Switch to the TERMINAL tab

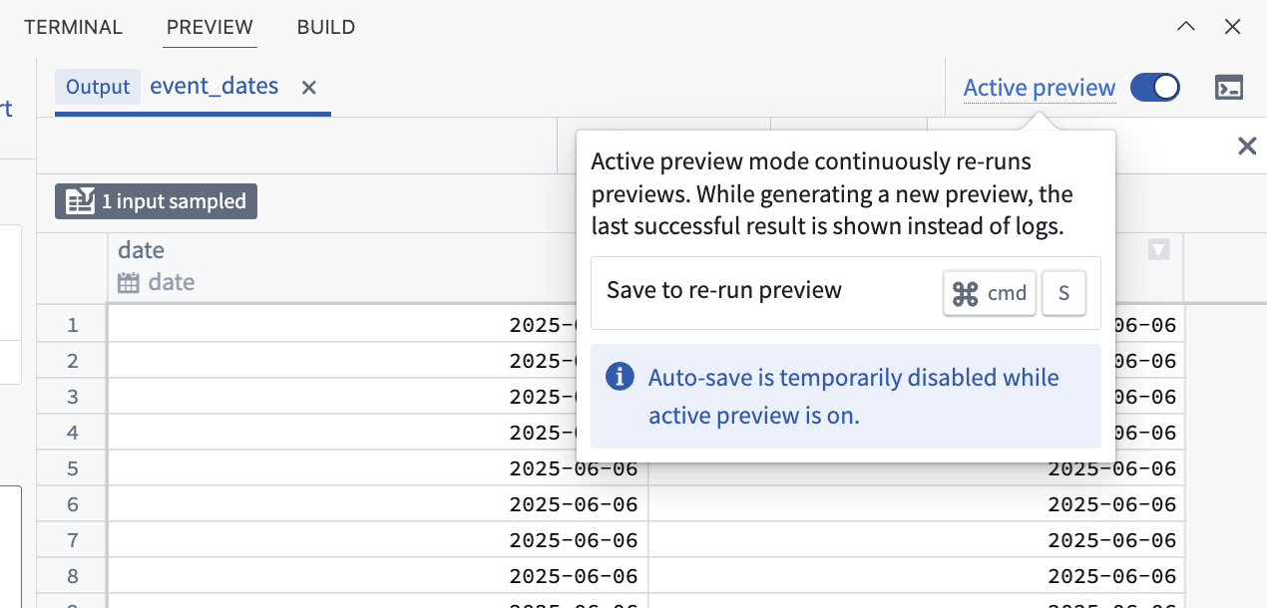pyautogui.click(x=73, y=27)
